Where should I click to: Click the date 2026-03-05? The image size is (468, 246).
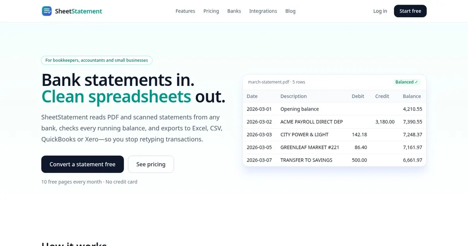click(259, 147)
